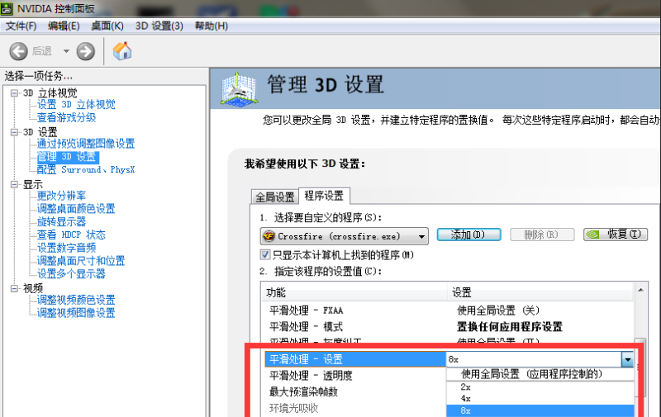661x417 pixels.
Task: Go to the Home icon in toolbar
Action: coord(122,51)
